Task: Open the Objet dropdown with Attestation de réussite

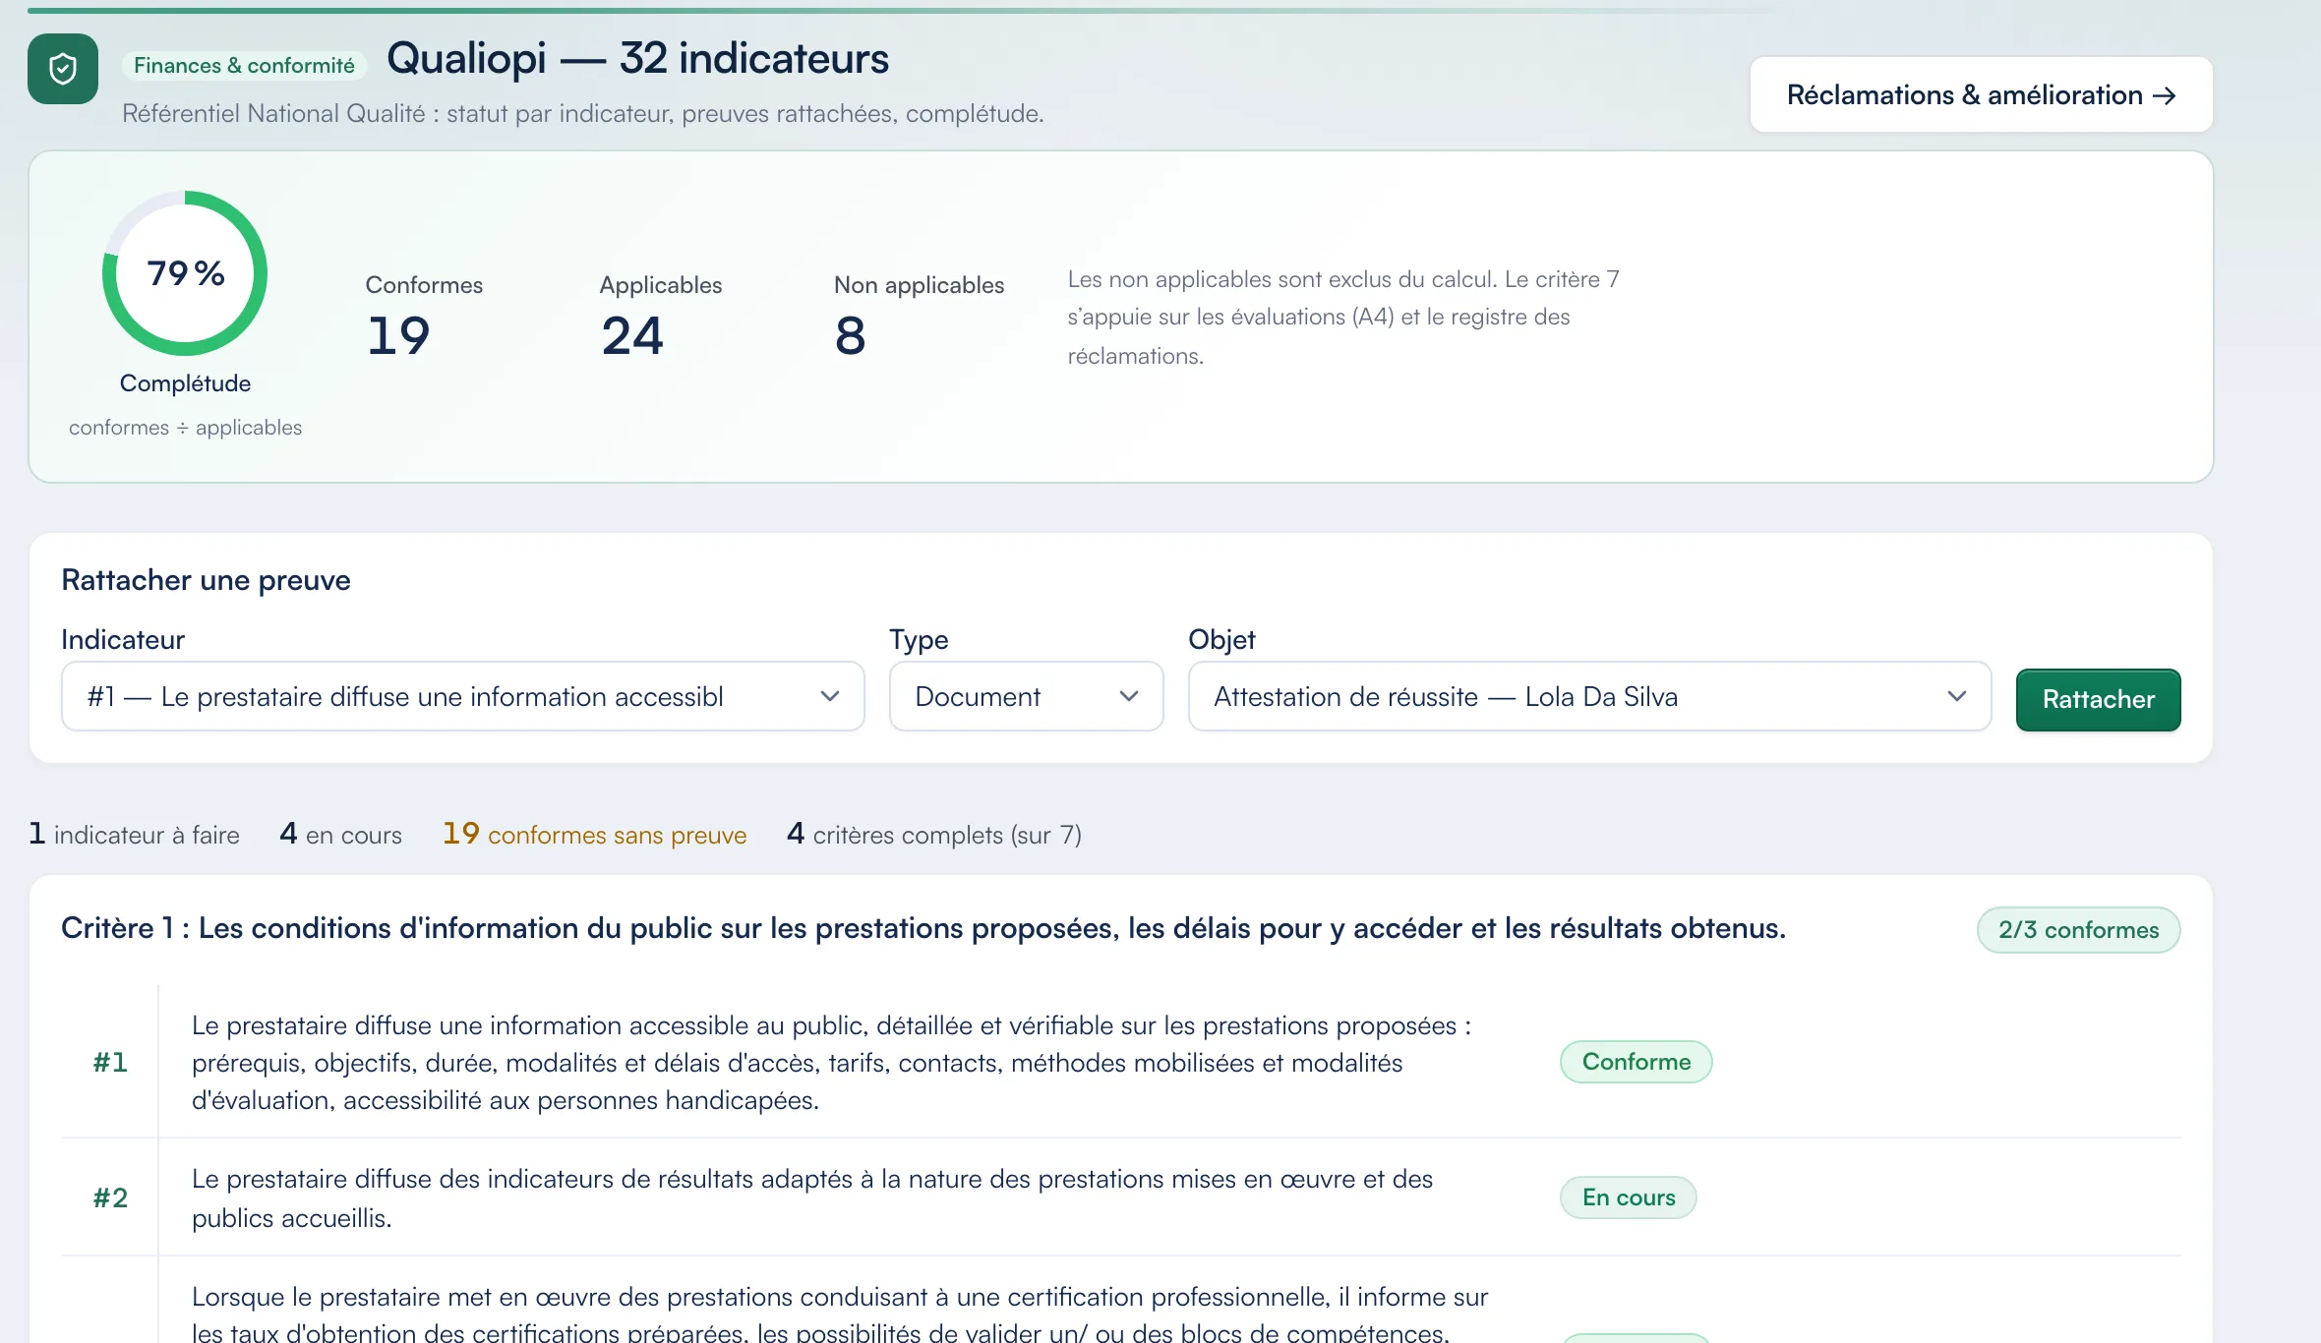Action: [1589, 696]
